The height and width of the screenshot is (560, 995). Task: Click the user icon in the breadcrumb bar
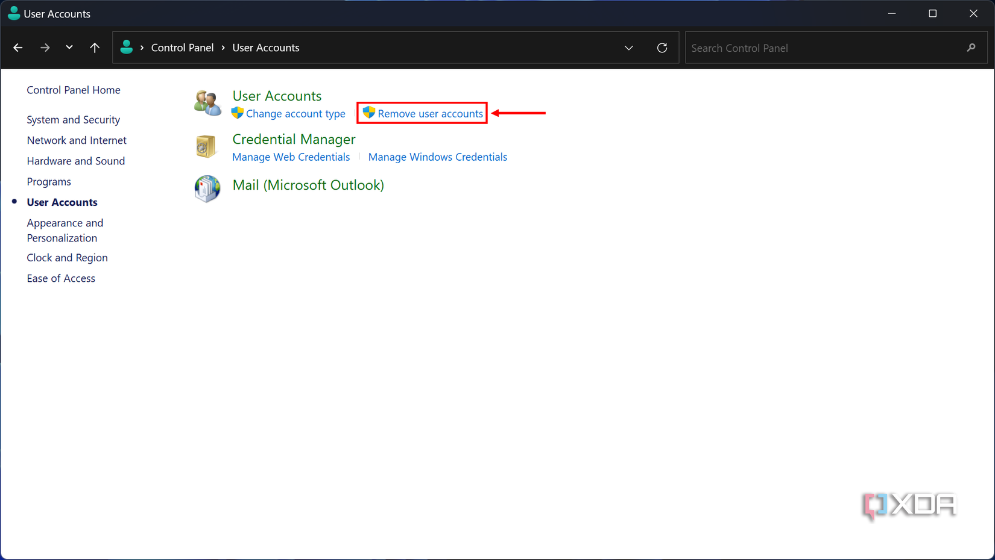click(x=127, y=47)
